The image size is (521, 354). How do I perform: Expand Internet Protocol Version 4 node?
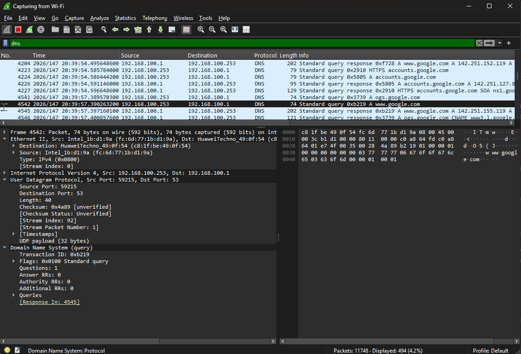pyautogui.click(x=5, y=173)
